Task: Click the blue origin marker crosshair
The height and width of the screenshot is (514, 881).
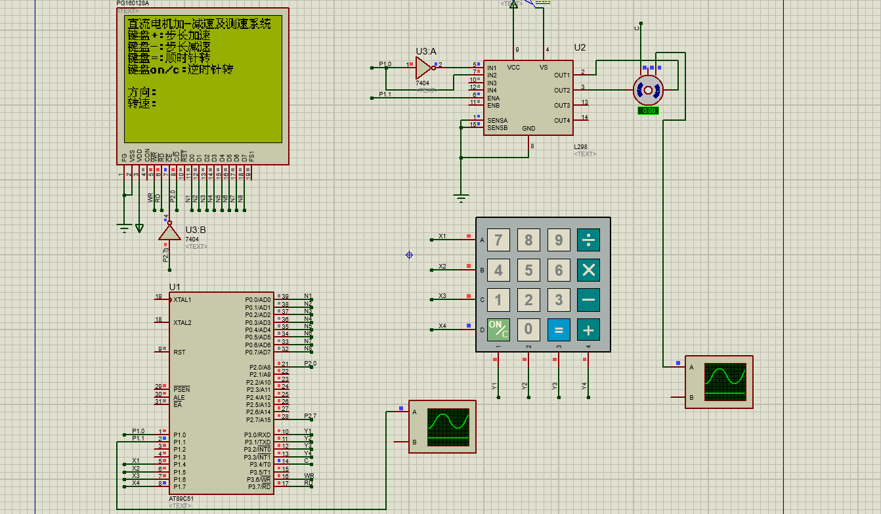Action: tap(409, 255)
